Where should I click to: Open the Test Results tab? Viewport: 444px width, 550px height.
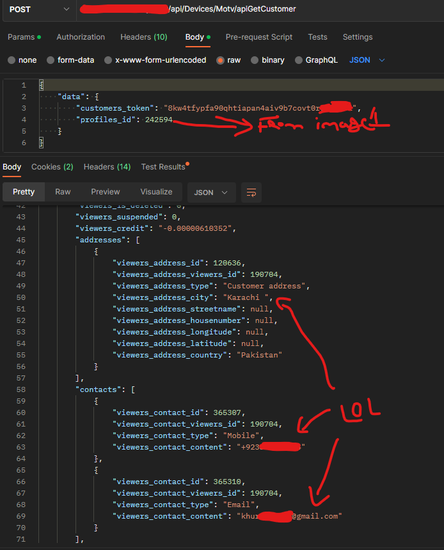tap(165, 167)
